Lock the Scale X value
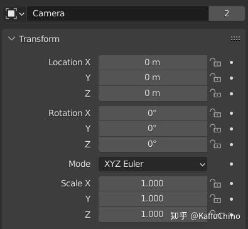This screenshot has height=229, width=248. [x=215, y=183]
